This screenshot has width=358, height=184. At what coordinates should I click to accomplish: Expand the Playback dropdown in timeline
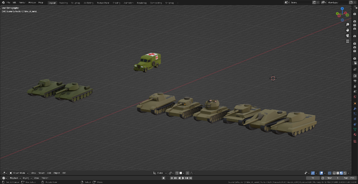coord(15,178)
